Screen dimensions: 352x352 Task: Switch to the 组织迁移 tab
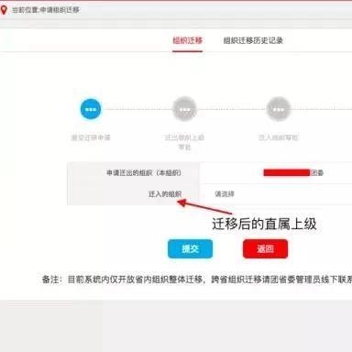tap(188, 40)
